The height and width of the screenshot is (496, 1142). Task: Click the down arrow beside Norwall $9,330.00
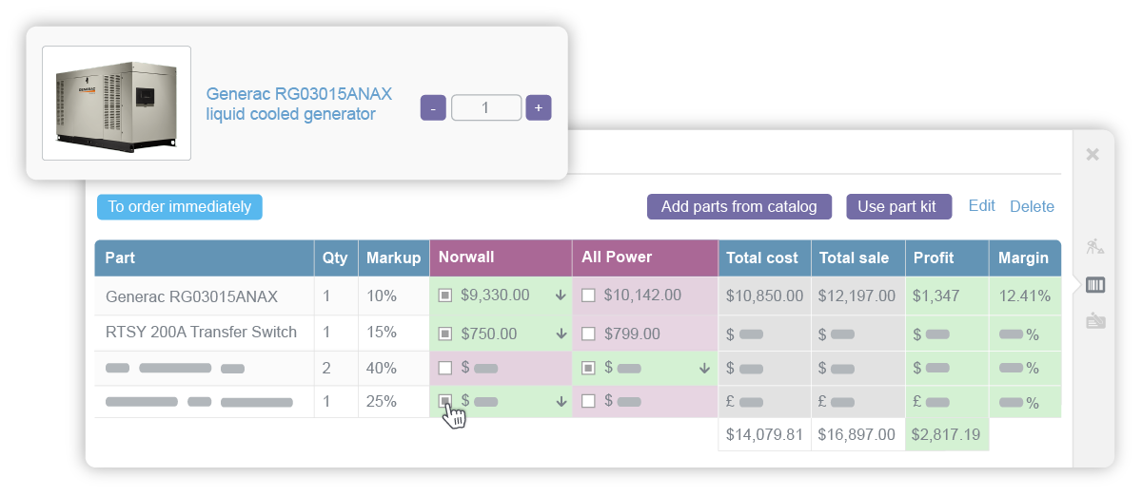tap(561, 296)
